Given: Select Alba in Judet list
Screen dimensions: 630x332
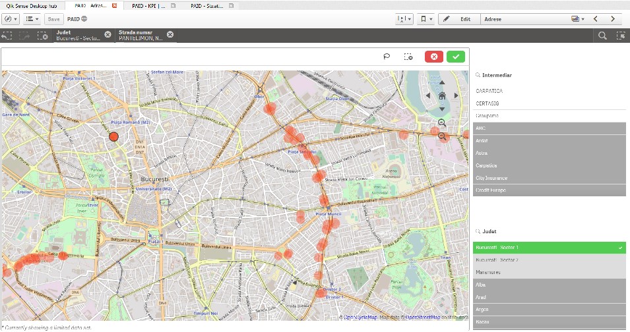Looking at the screenshot, I should tap(550, 285).
